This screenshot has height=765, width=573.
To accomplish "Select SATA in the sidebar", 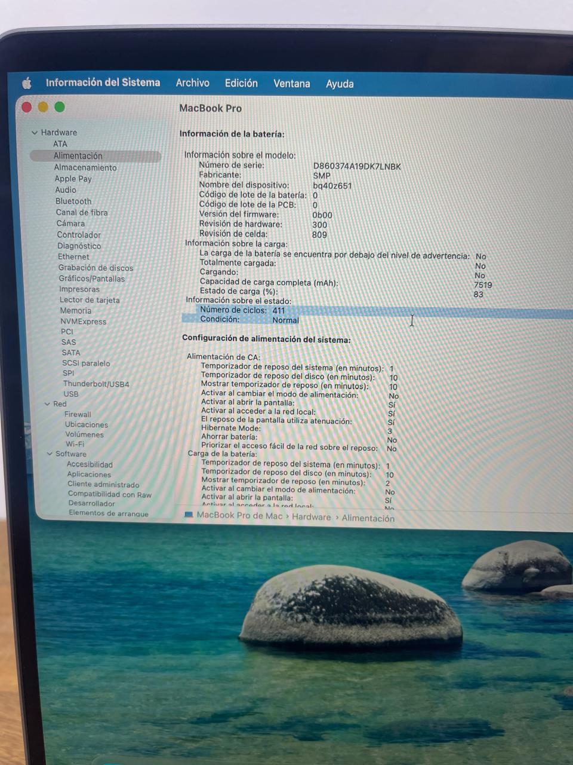I will point(71,353).
